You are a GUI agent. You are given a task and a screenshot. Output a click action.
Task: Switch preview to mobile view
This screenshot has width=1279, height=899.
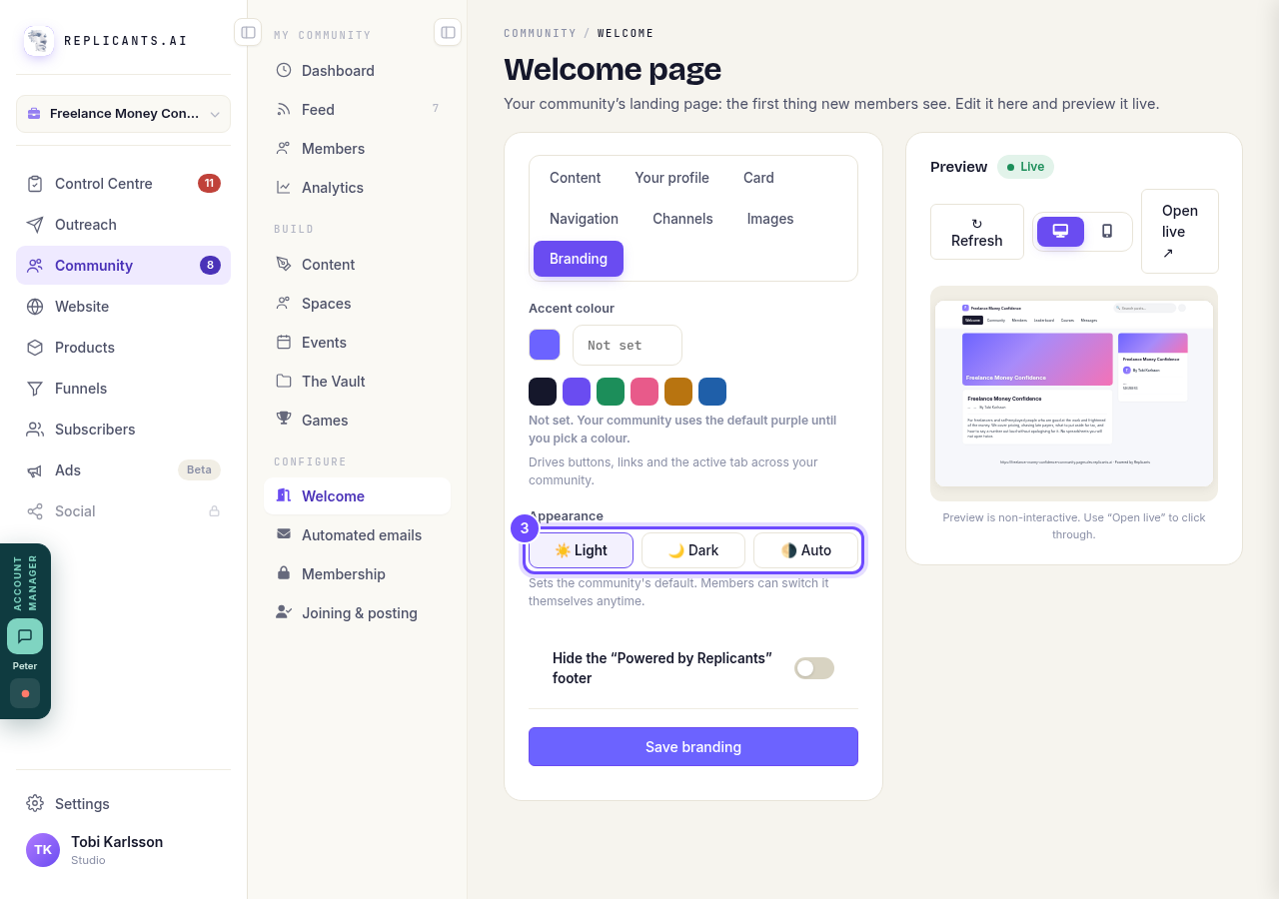tap(1107, 232)
